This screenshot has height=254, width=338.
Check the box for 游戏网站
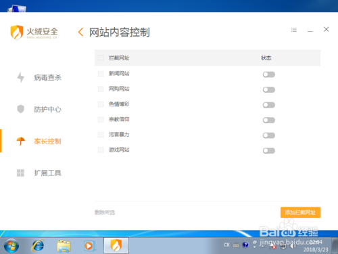pos(101,150)
